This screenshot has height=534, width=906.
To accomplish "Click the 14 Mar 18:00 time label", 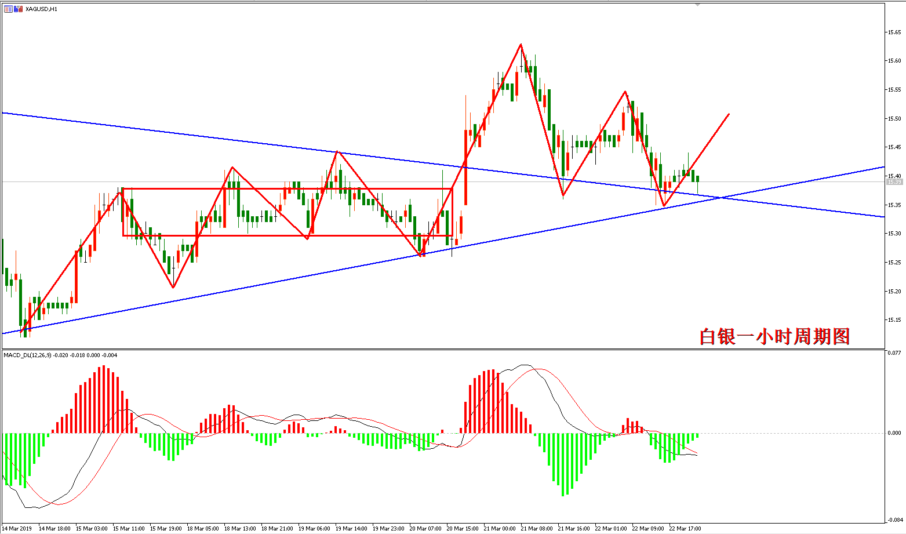I will click(54, 529).
